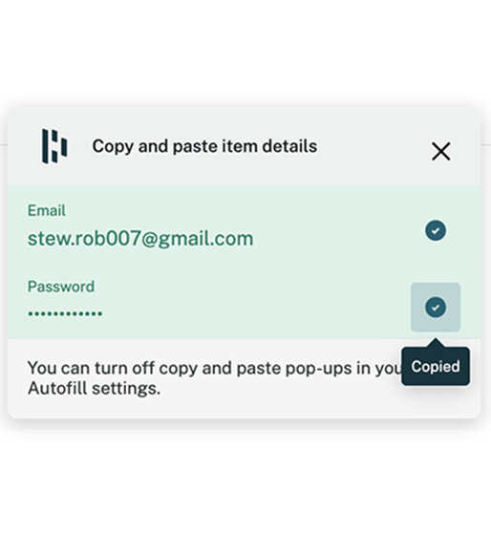Click the masked password dots
Screen dimensions: 491x535
click(65, 313)
